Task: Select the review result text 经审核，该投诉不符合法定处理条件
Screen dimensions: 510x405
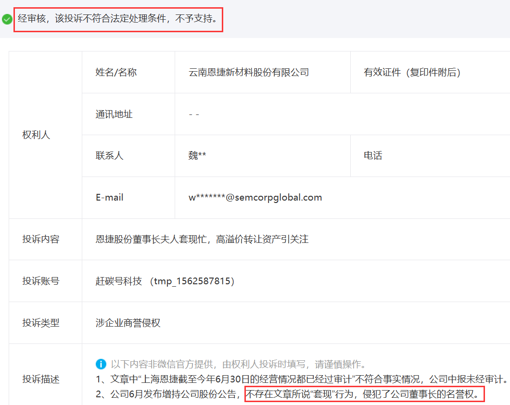Action: tap(92, 19)
